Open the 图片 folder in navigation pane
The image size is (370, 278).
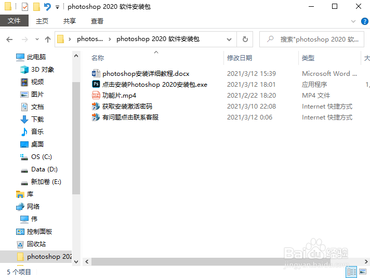(x=37, y=95)
